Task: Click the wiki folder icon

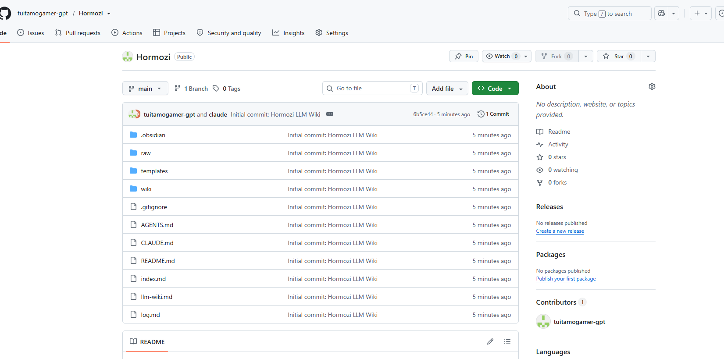Action: (x=133, y=188)
